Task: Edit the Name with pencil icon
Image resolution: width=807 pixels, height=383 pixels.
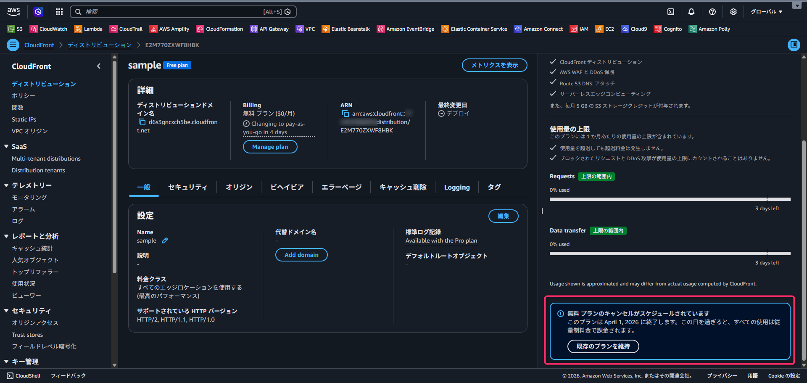Action: point(165,240)
